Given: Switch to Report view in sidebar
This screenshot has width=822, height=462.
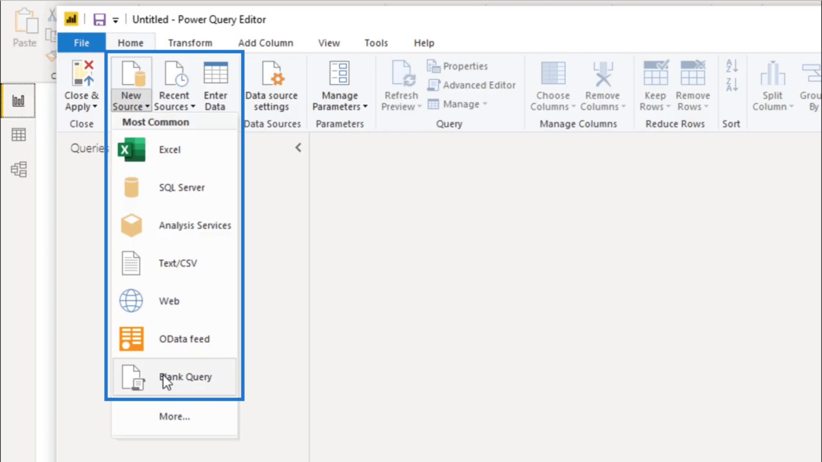Looking at the screenshot, I should click(x=19, y=101).
